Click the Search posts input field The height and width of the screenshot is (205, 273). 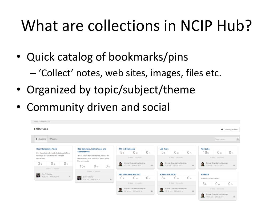pos(225,139)
